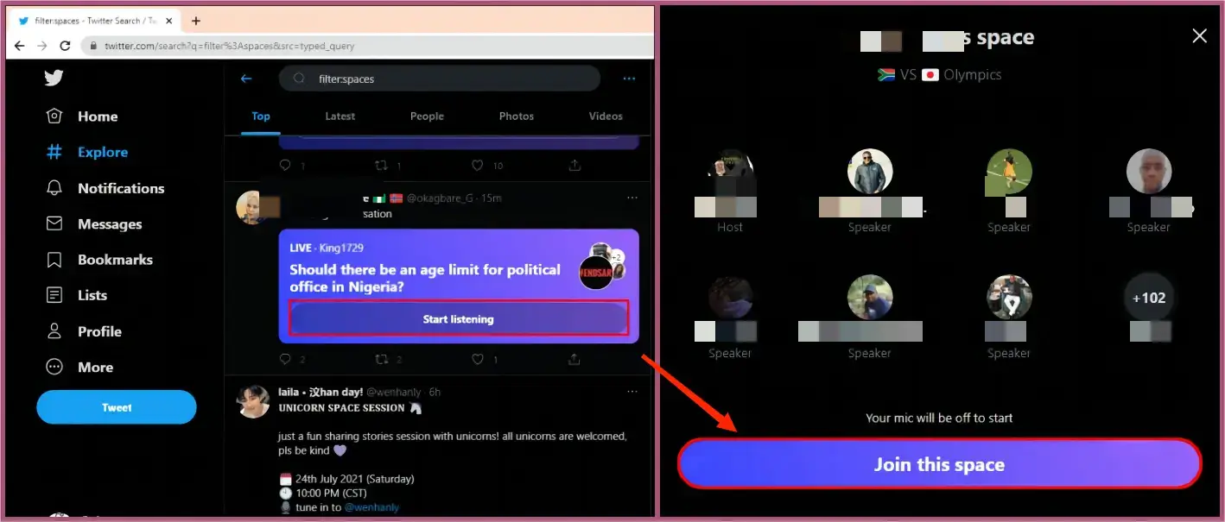
Task: Switch to the People tab
Action: click(x=427, y=116)
